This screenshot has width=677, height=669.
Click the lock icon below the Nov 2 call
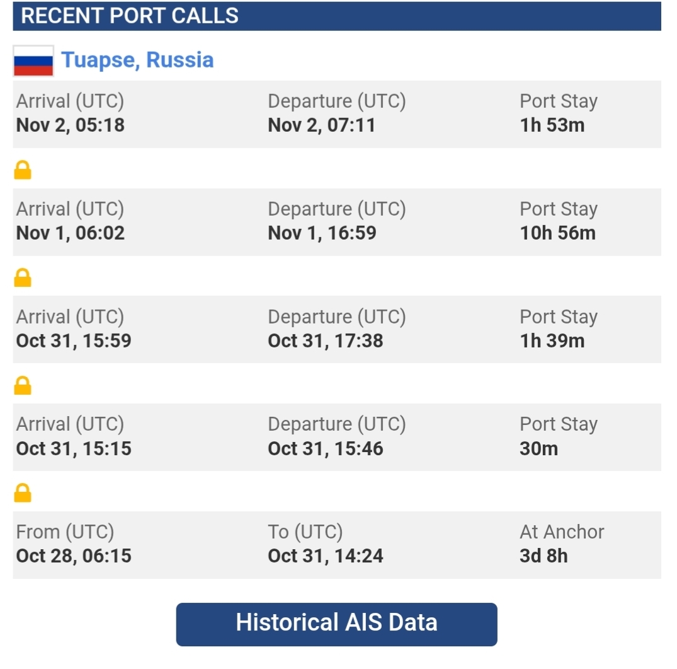[x=23, y=170]
